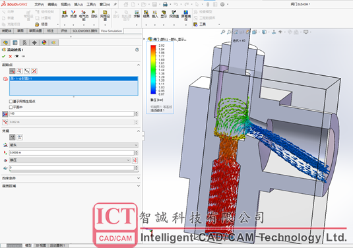
Task: Enable the 'generate points from mesh' checkbox
Action: coord(11,102)
